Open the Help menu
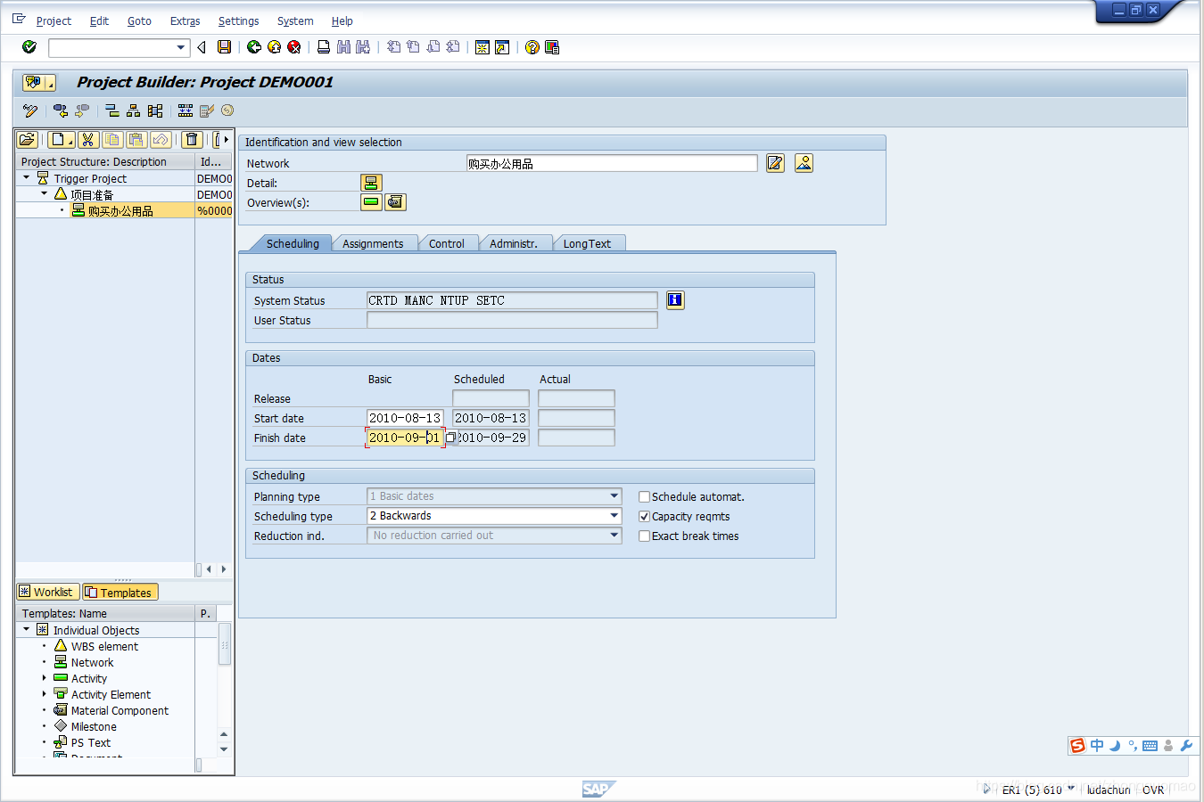Viewport: 1204px width, 802px height. coord(342,20)
